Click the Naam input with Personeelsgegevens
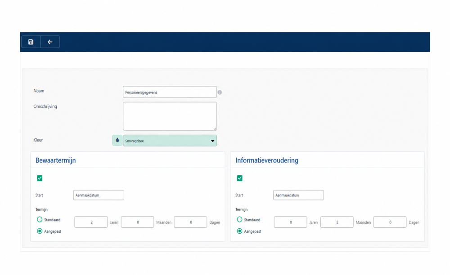450x275 pixels. tap(170, 92)
